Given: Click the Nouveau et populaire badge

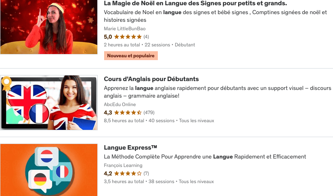Looking at the screenshot, I should [x=131, y=56].
